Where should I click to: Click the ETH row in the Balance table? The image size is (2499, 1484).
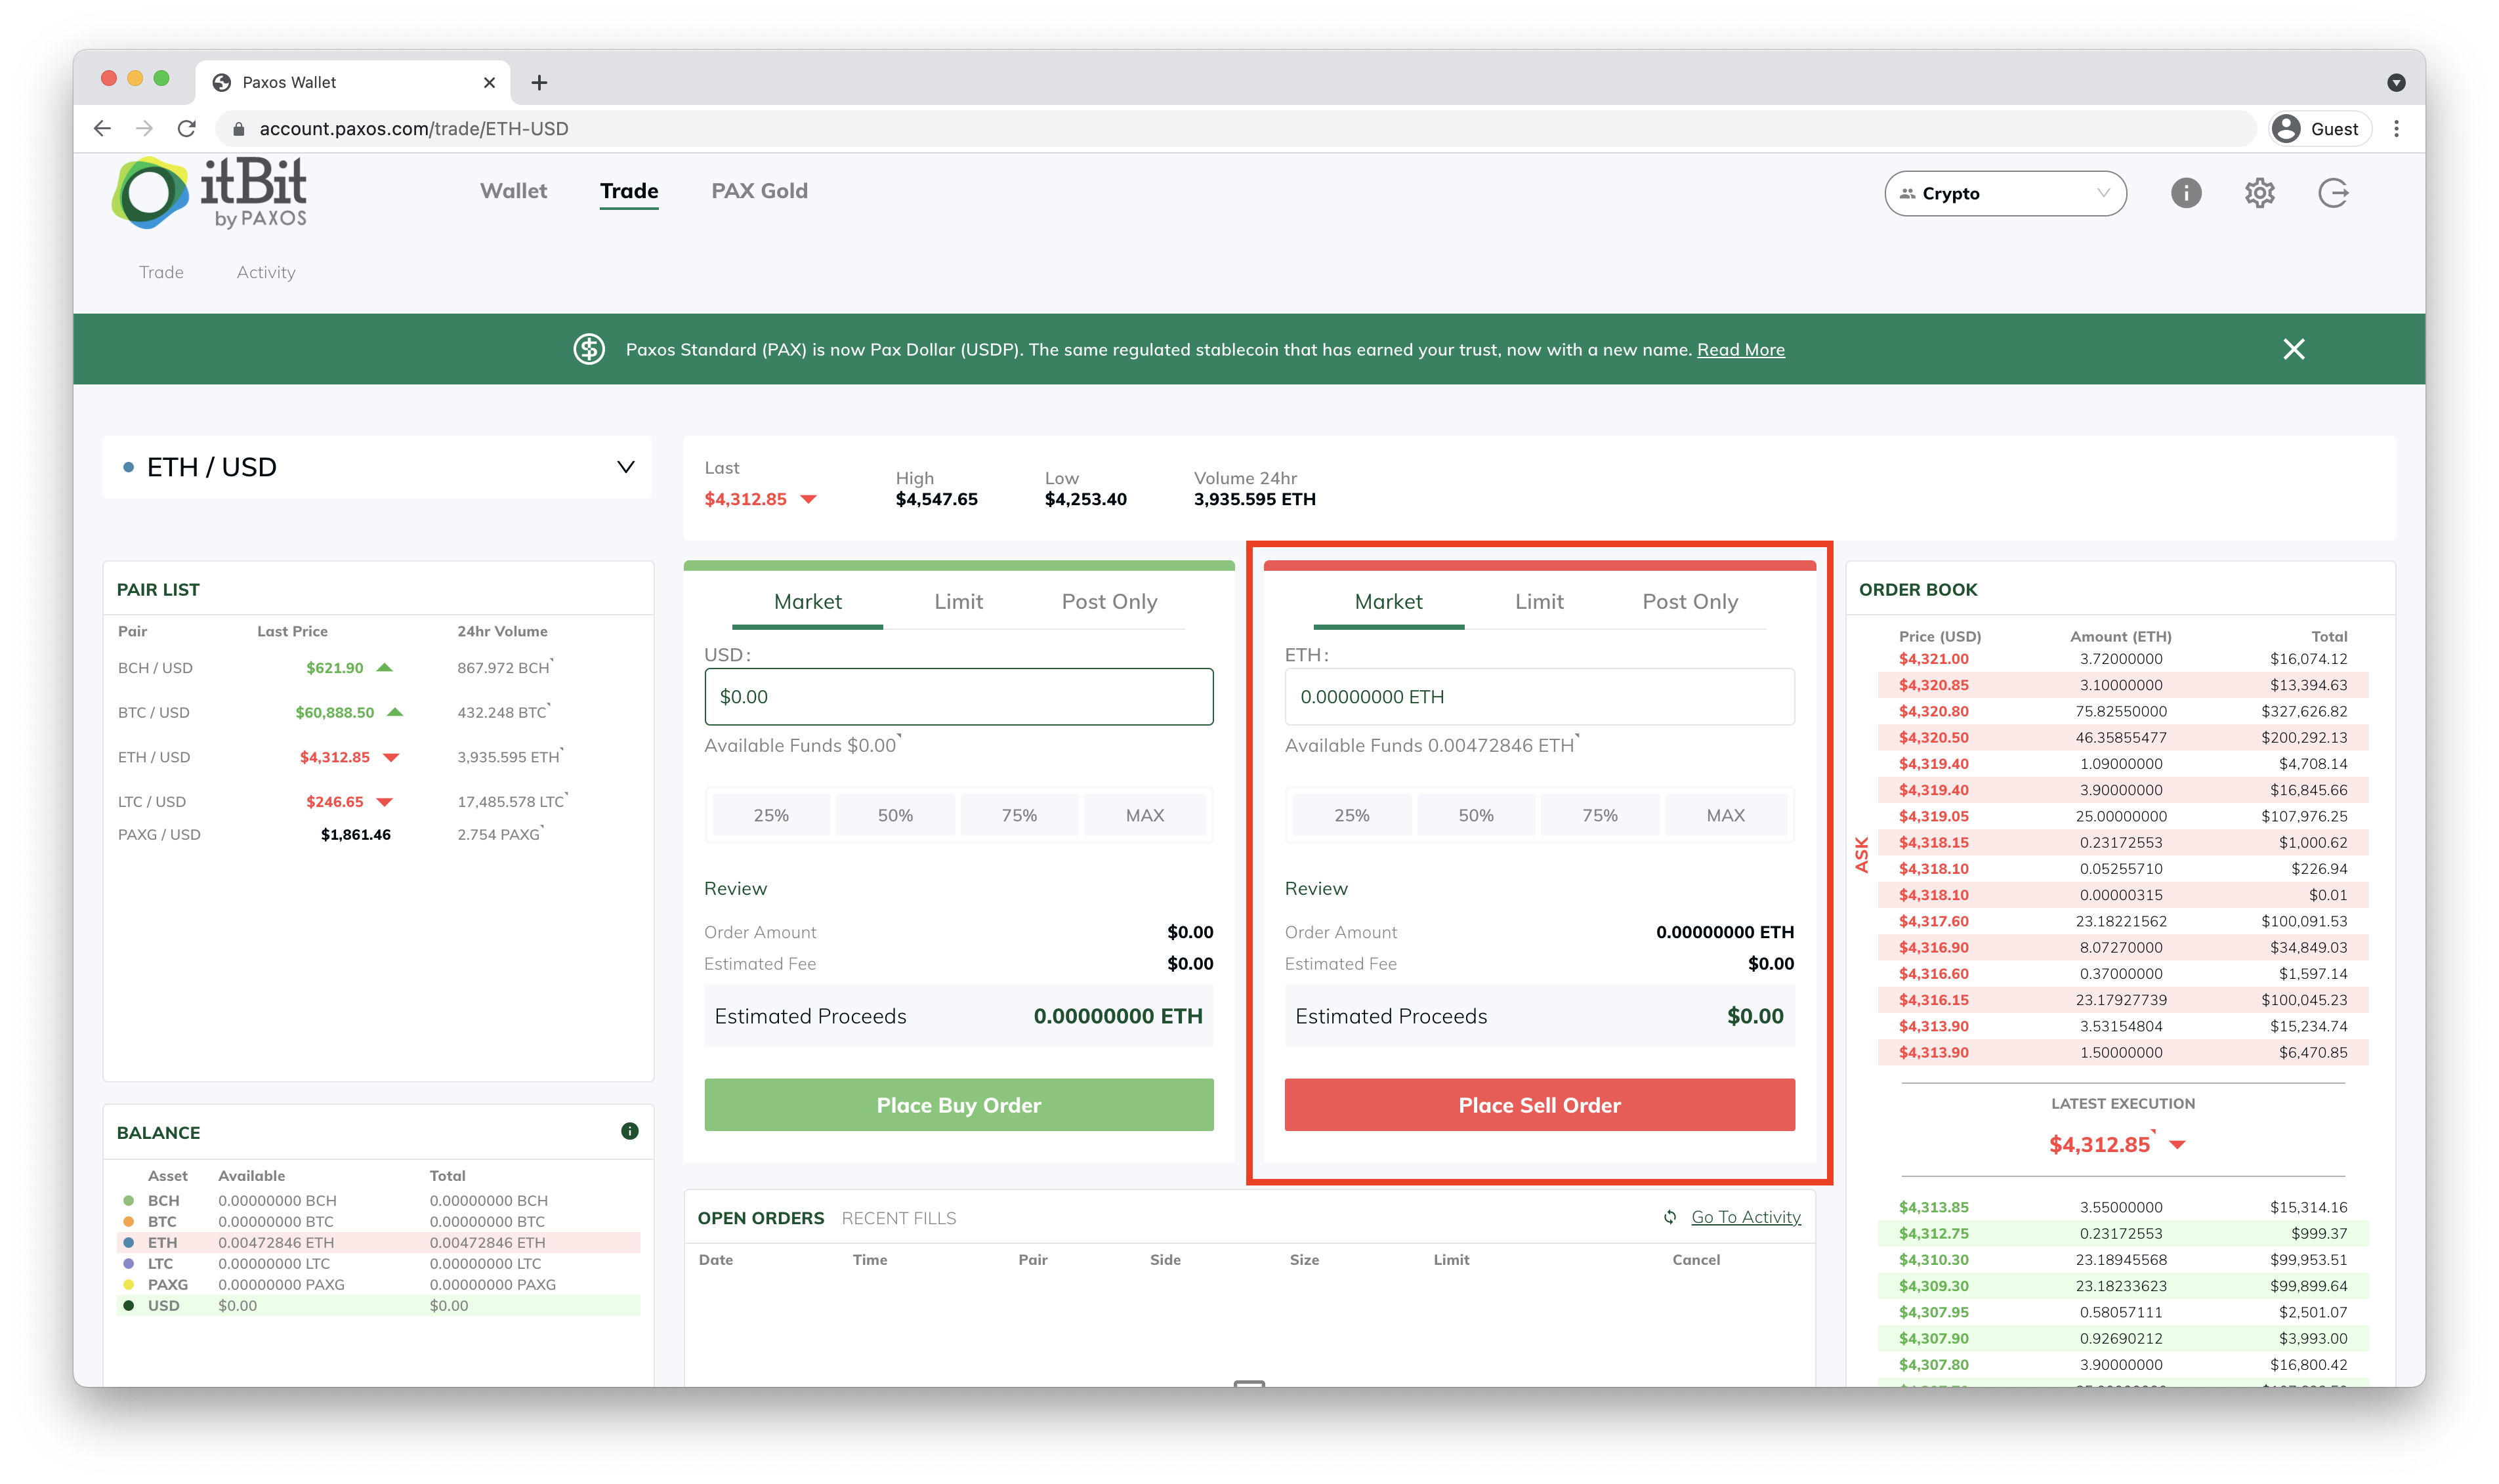pos(378,1242)
